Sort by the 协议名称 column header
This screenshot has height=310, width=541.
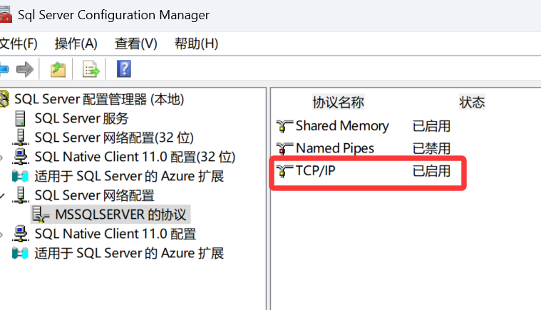(x=338, y=102)
